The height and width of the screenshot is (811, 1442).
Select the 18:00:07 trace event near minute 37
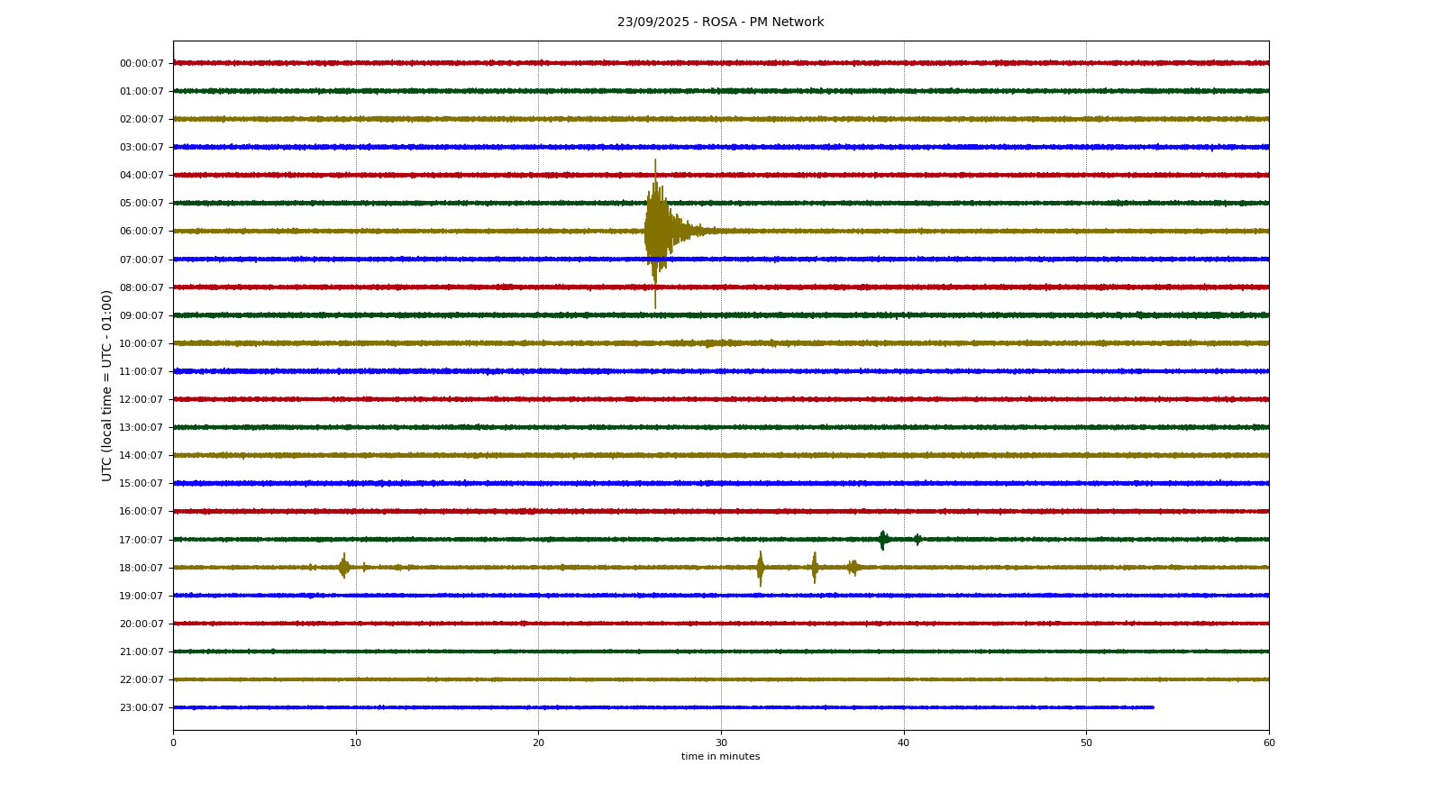coord(853,568)
